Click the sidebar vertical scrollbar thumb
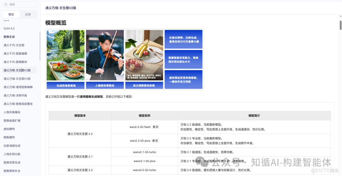 40,46
